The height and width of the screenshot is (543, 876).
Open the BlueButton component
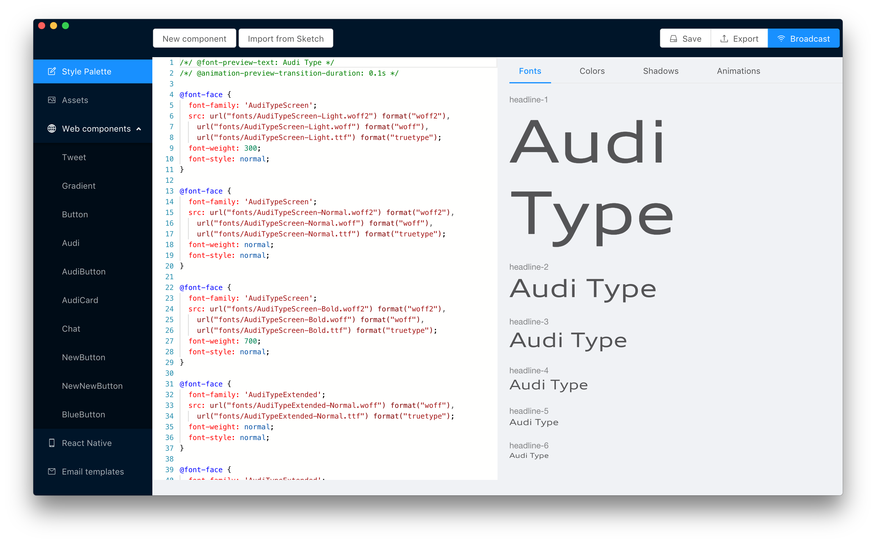(93, 414)
